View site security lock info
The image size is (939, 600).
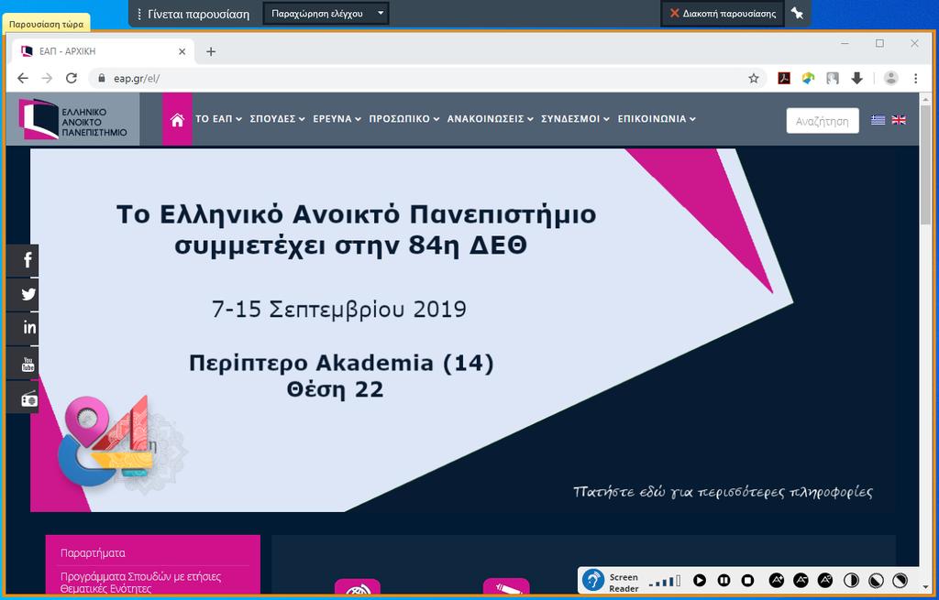[101, 78]
